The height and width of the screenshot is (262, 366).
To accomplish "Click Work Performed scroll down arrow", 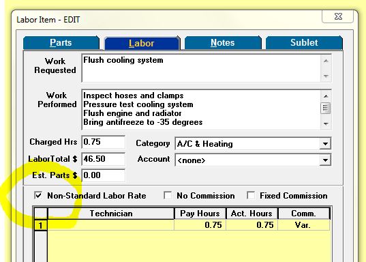I will [326, 123].
